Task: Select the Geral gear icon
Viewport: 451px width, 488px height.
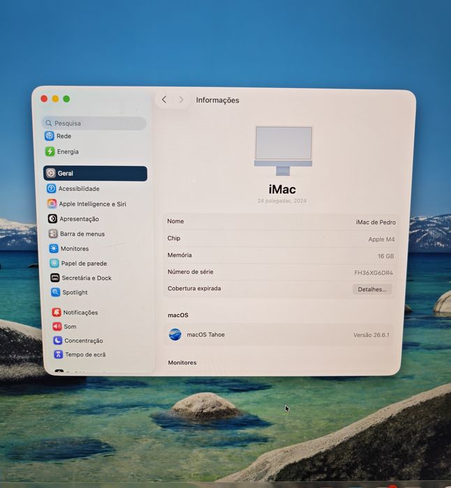Action: [x=51, y=173]
